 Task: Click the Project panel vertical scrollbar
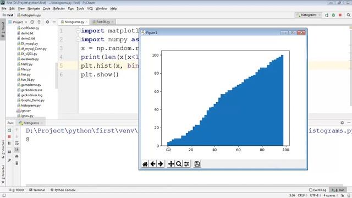pyautogui.click(x=57, y=76)
